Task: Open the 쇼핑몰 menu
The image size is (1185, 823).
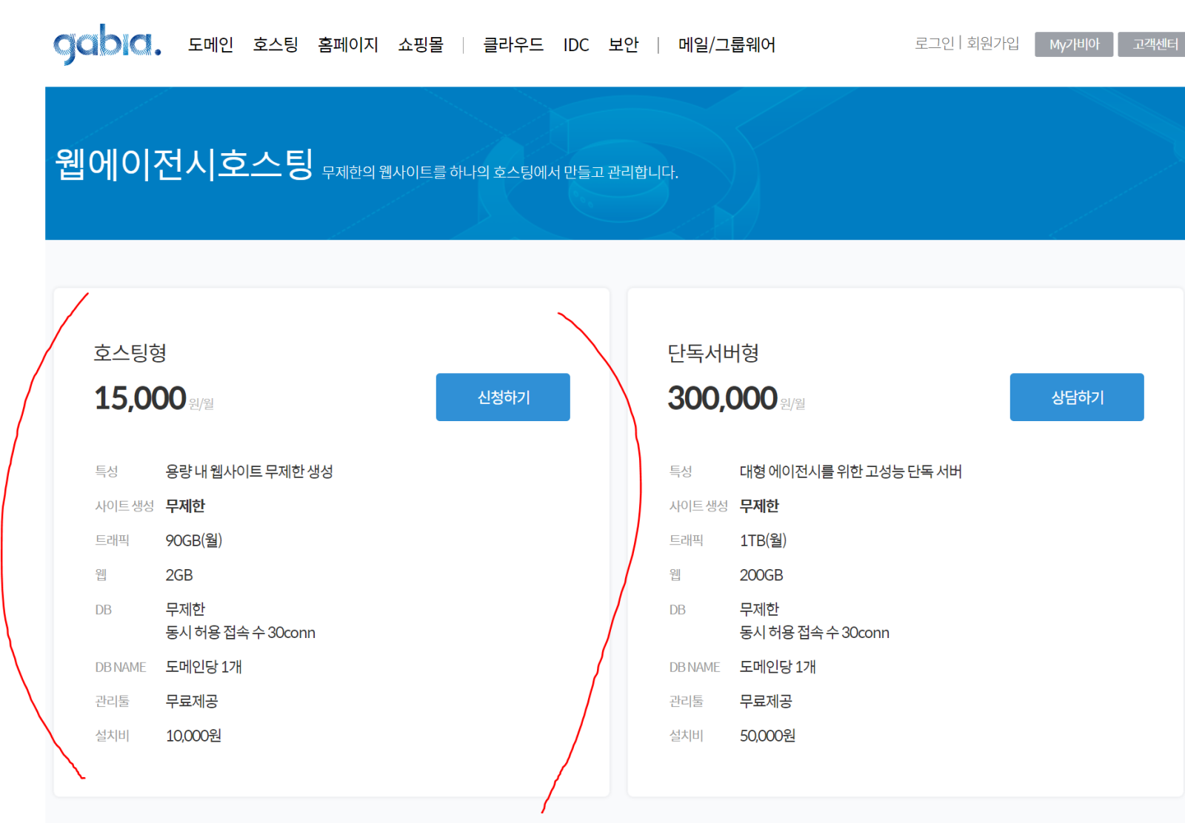Action: pos(421,45)
